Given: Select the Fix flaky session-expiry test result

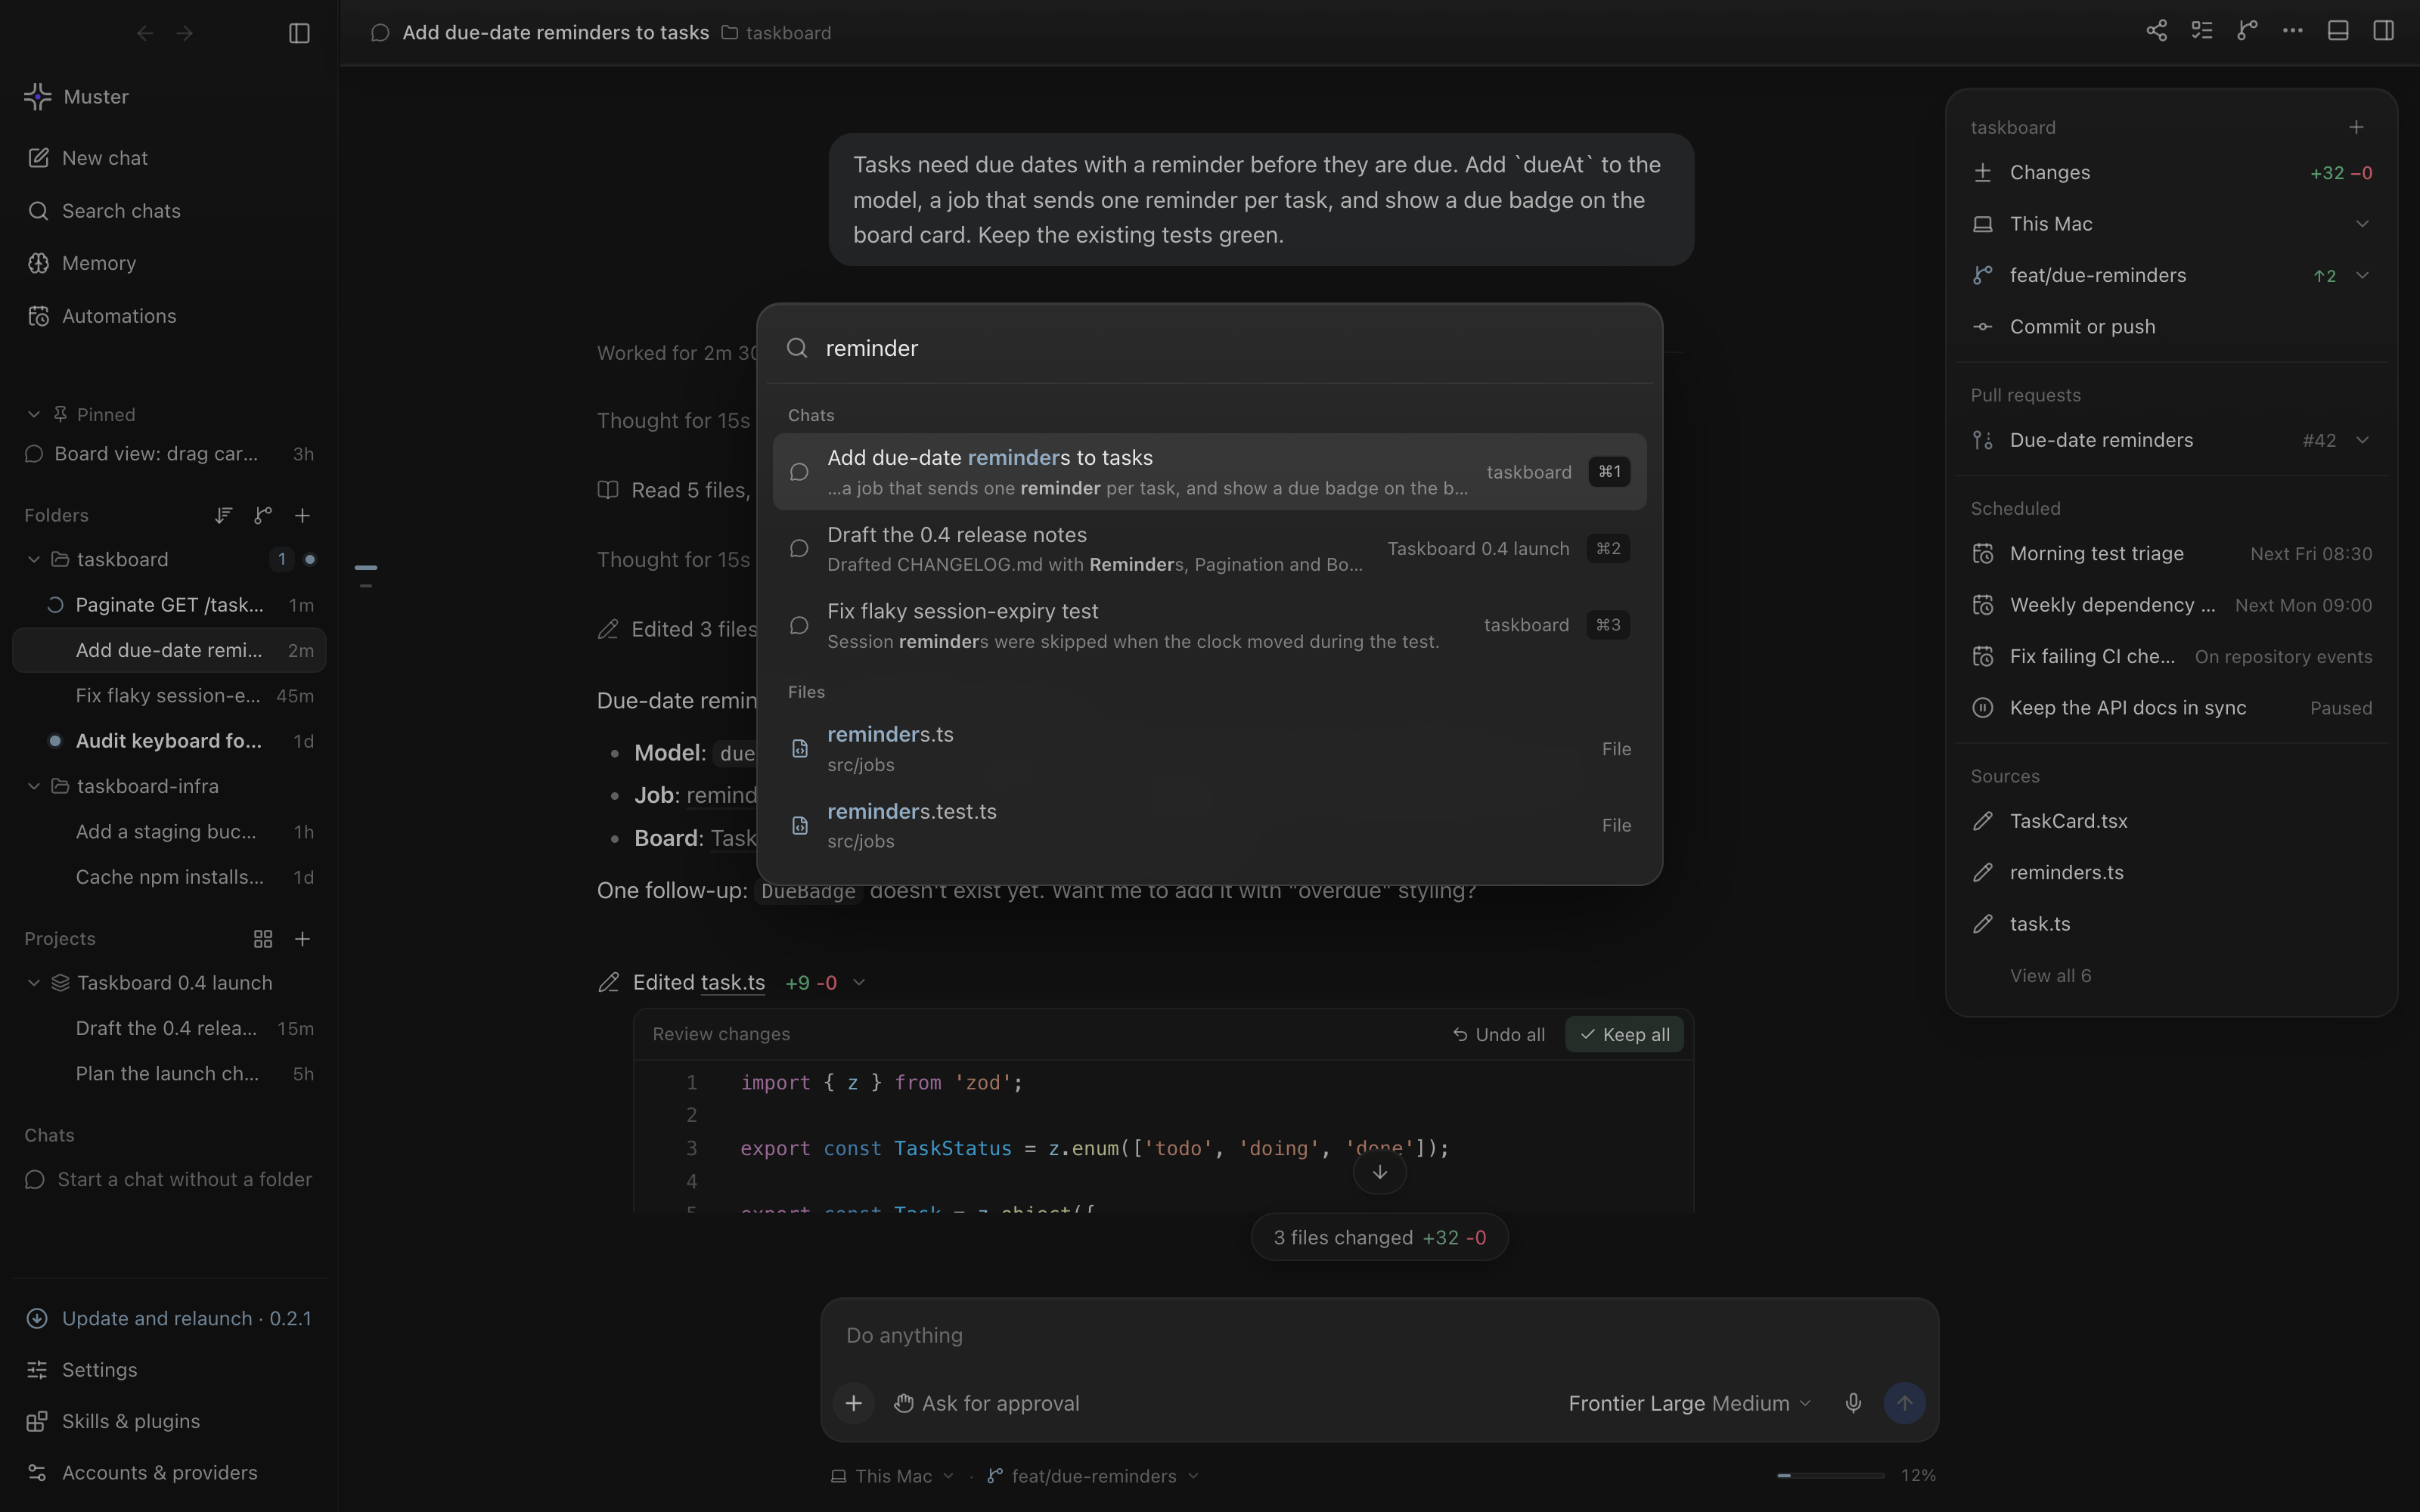Looking at the screenshot, I should tap(1209, 625).
